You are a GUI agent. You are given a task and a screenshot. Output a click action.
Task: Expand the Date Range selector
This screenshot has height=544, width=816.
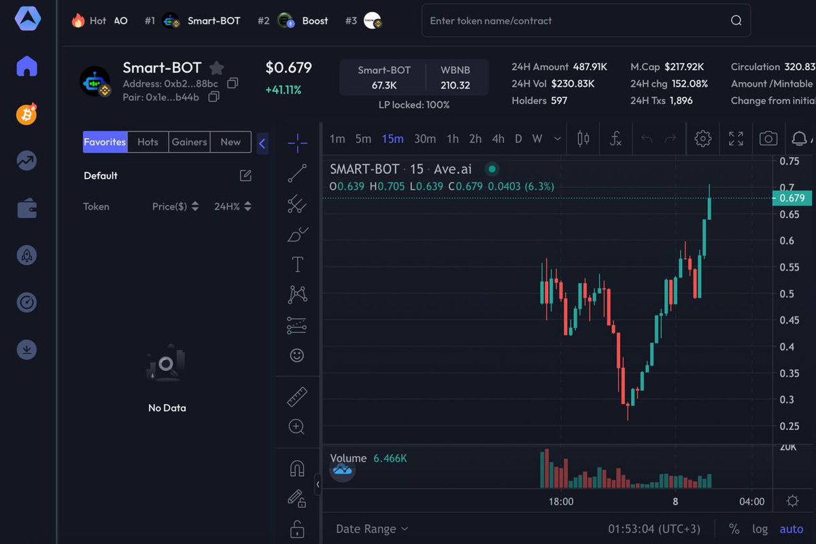tap(371, 528)
